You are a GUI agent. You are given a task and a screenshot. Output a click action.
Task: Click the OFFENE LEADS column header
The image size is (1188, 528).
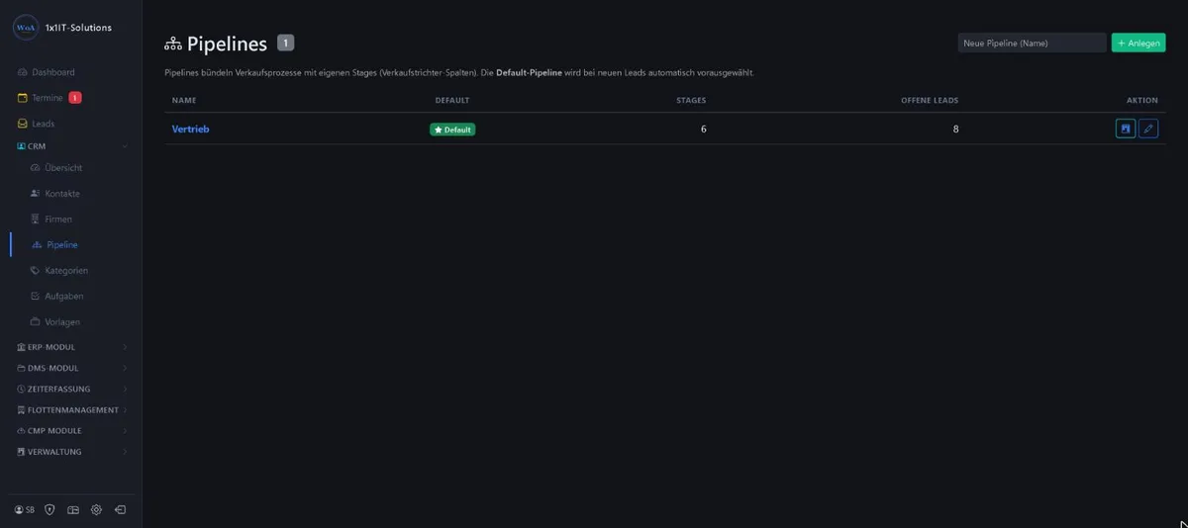pyautogui.click(x=930, y=100)
